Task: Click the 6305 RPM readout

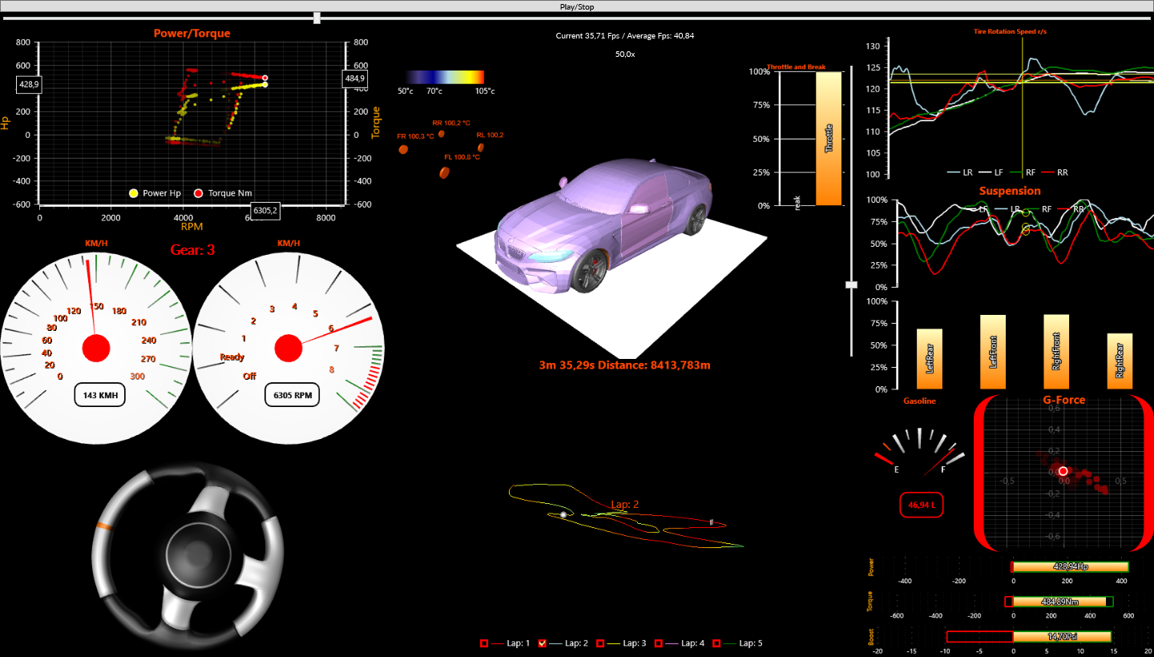Action: [292, 395]
